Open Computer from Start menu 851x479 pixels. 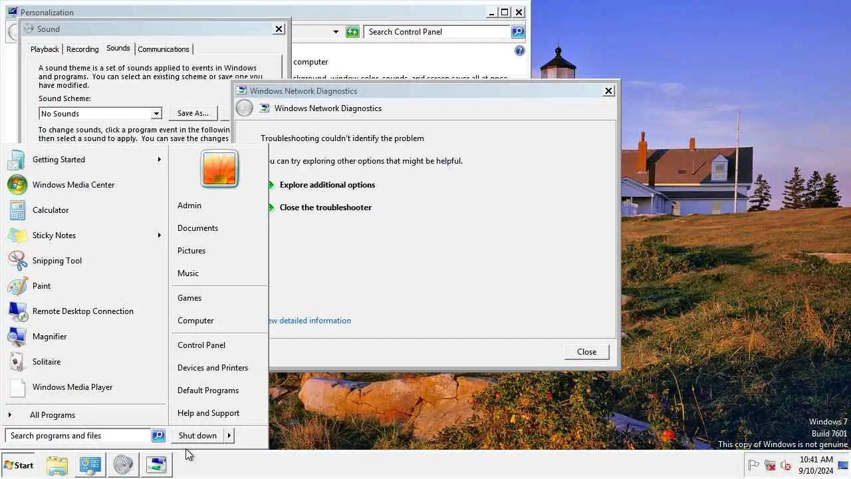pos(195,321)
